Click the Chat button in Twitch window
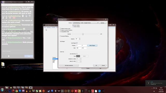This screenshot has height=93, width=166. pos(29,56)
